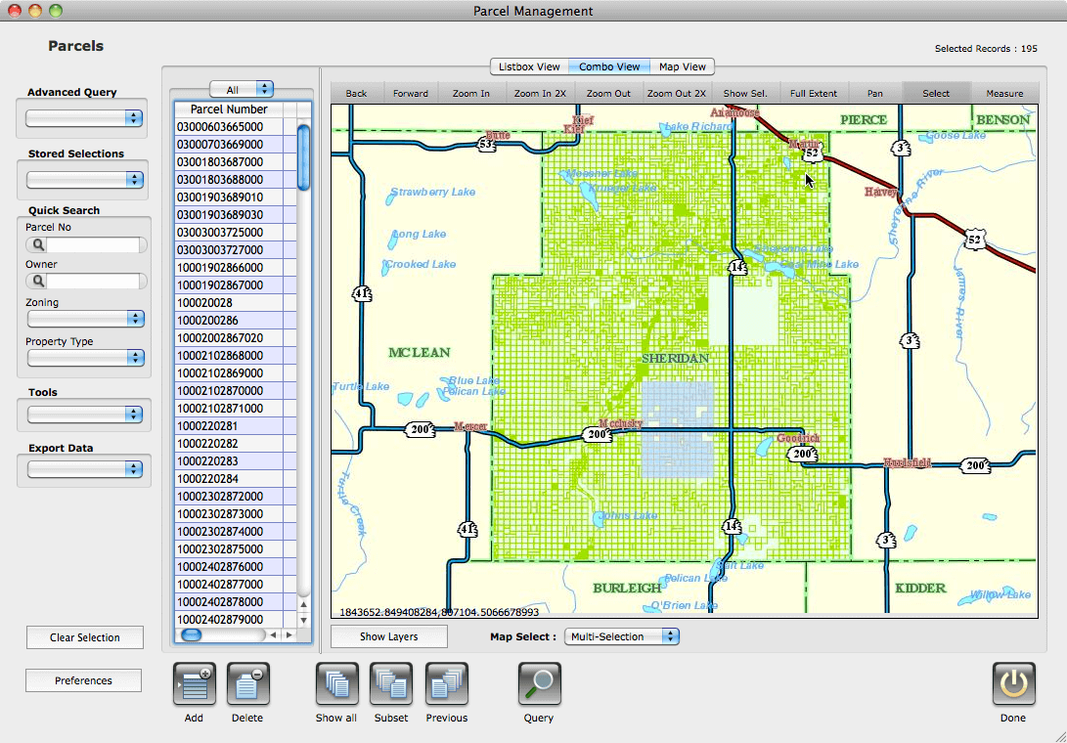Click the Owner search field

point(93,281)
